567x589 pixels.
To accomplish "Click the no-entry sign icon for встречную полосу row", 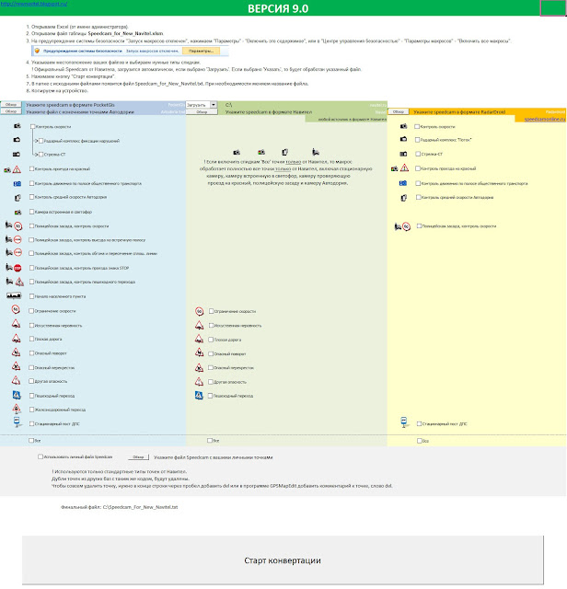I will pyautogui.click(x=17, y=239).
